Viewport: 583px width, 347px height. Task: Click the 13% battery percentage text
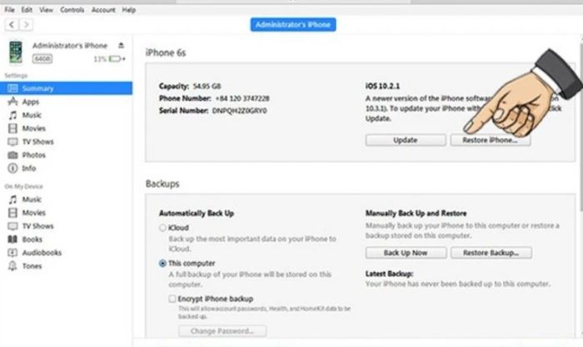pyautogui.click(x=100, y=59)
